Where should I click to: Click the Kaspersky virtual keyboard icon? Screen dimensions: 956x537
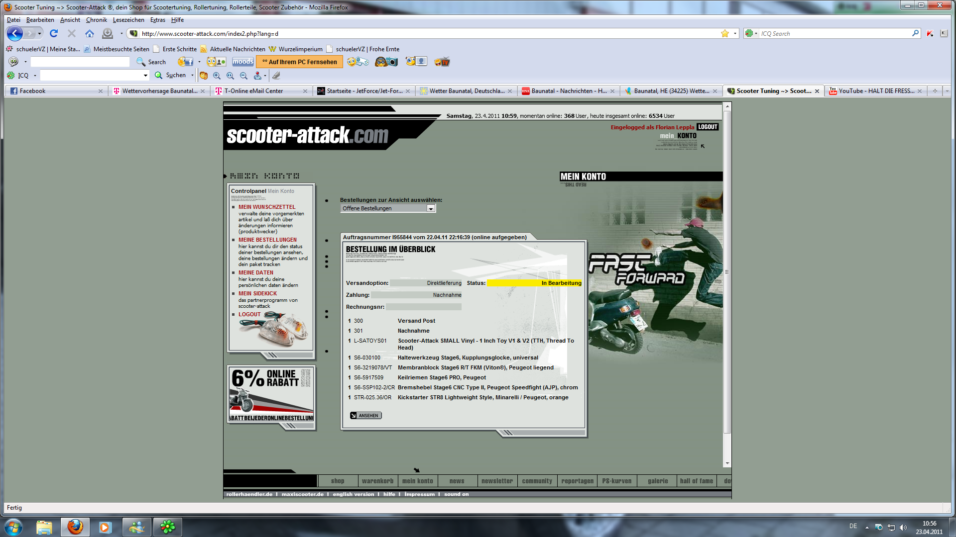point(944,33)
